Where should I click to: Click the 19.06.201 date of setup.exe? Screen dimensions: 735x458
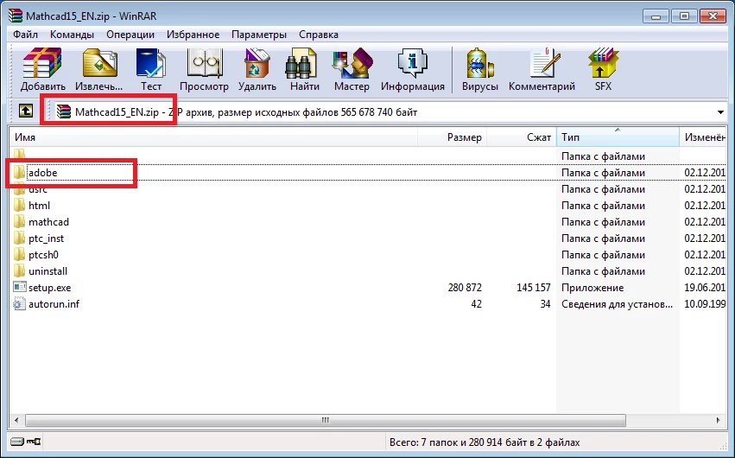click(705, 288)
